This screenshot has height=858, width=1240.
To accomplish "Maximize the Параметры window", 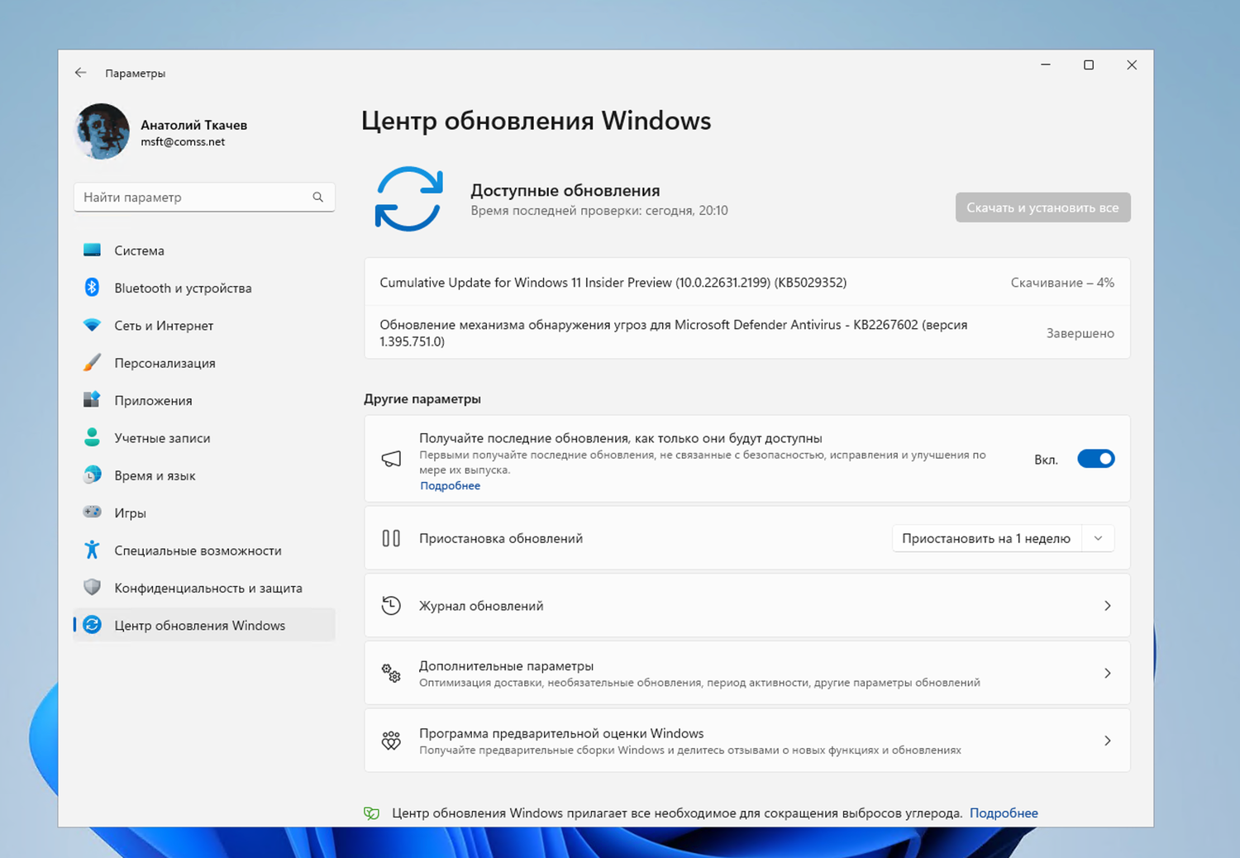I will (1089, 64).
